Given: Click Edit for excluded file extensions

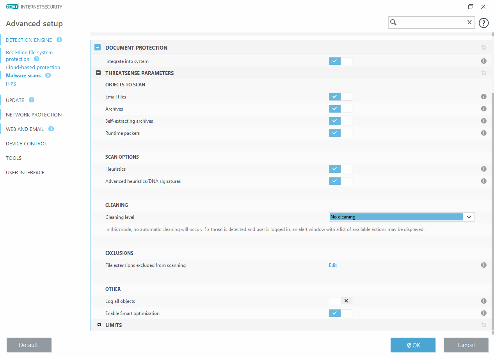Looking at the screenshot, I should tap(333, 265).
